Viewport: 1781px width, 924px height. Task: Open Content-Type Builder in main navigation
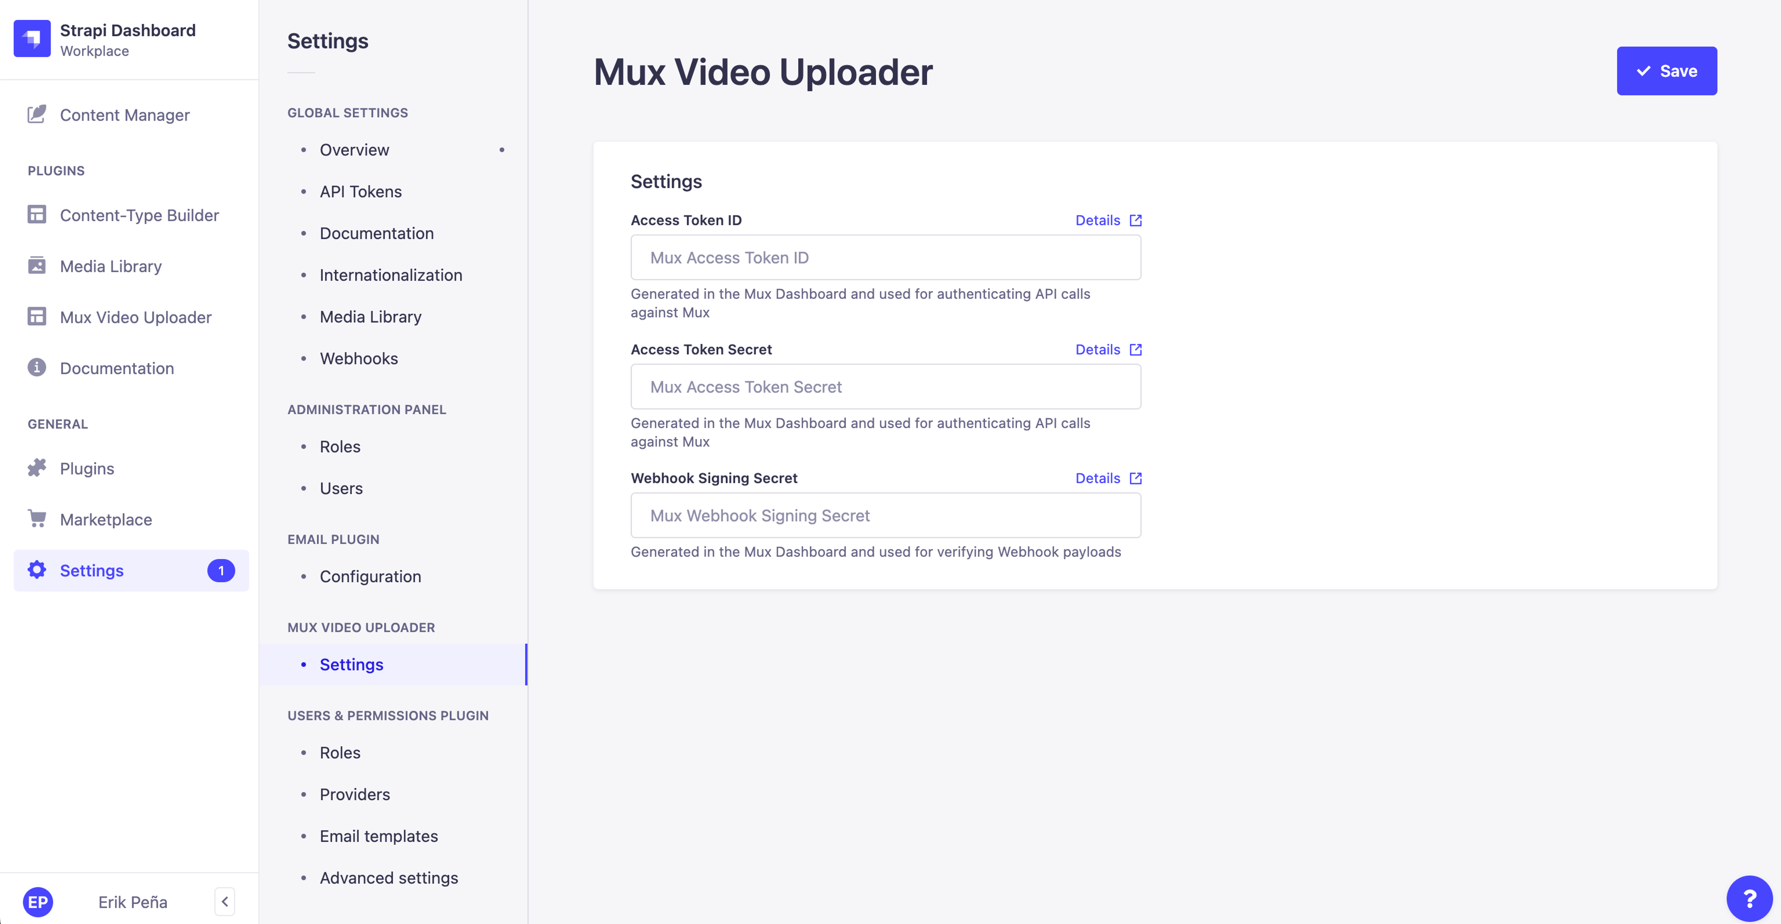click(131, 215)
